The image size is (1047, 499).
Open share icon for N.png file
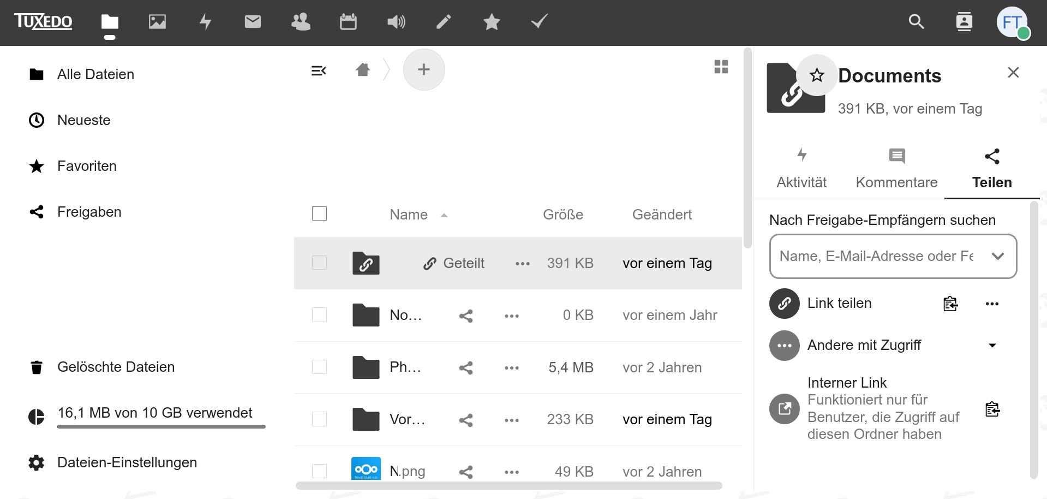466,472
